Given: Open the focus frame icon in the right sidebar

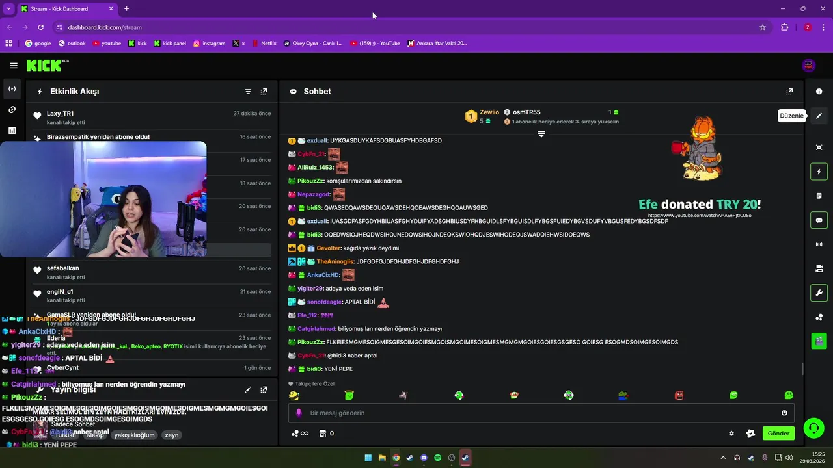Looking at the screenshot, I should click(819, 148).
